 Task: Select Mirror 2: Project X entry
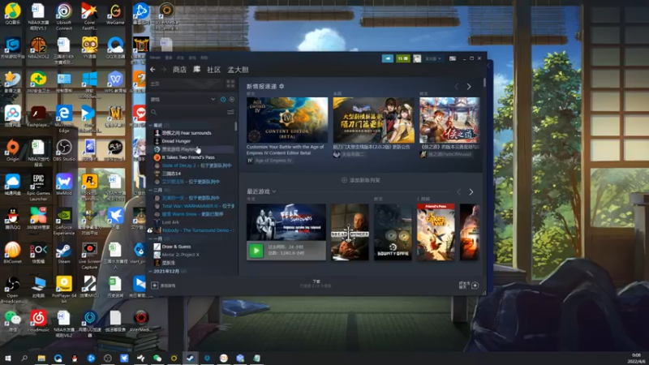pyautogui.click(x=180, y=255)
